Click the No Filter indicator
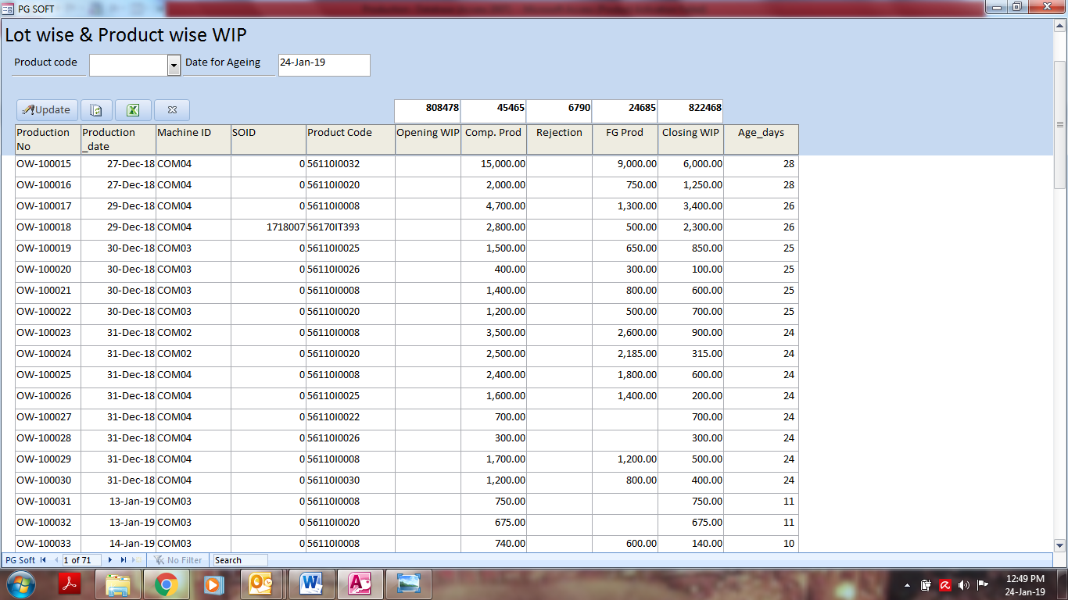The image size is (1068, 600). [178, 560]
